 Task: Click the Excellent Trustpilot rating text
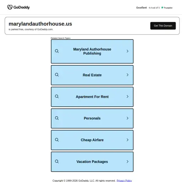[x=141, y=7]
